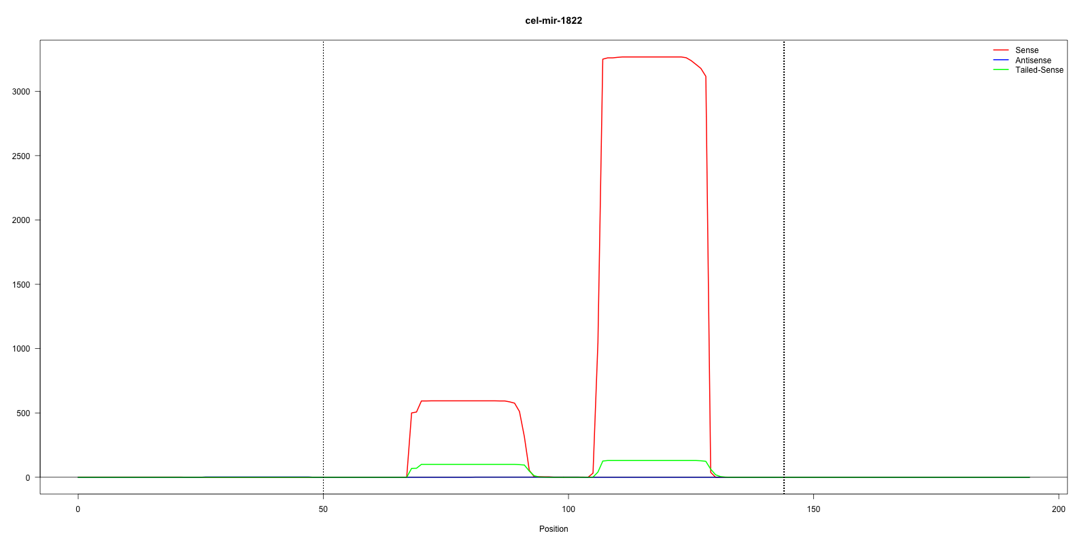Select the Tailed-Sense legend label
This screenshot has height=544, width=1088.
(x=1038, y=70)
